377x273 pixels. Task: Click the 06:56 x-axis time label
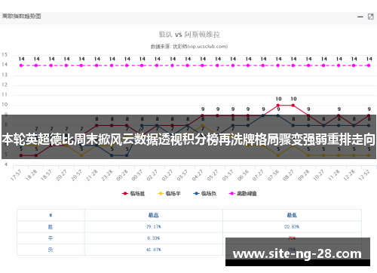click(243, 175)
